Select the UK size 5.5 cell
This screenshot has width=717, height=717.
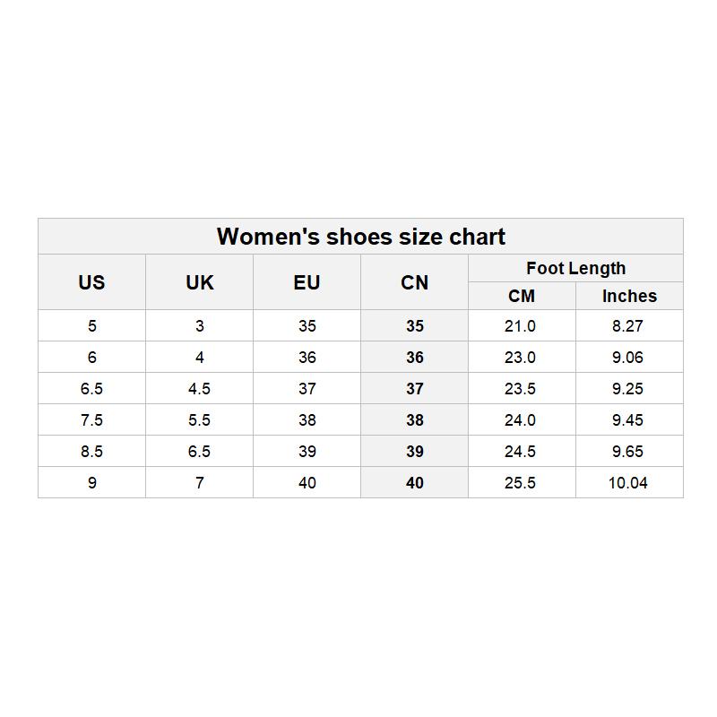pos(199,420)
